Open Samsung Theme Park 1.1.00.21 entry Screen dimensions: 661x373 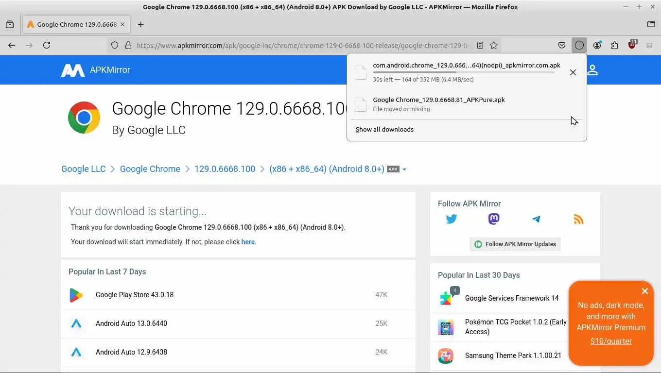(x=513, y=356)
